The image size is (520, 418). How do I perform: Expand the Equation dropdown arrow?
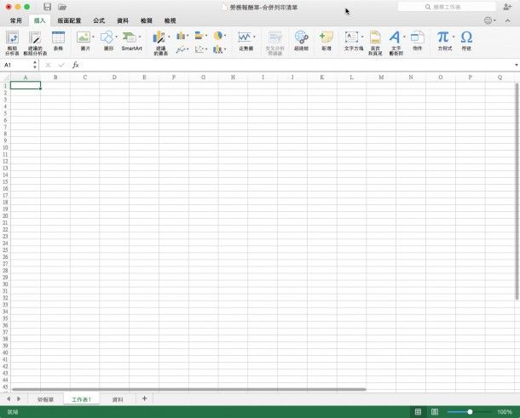pyautogui.click(x=454, y=37)
